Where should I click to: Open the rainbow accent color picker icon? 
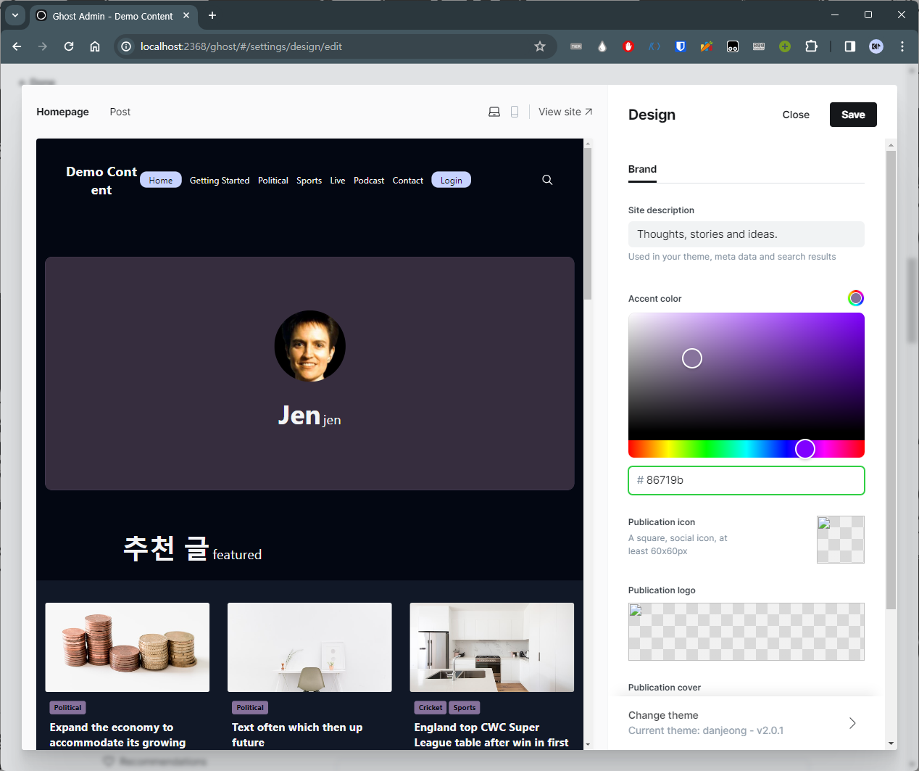click(x=856, y=297)
